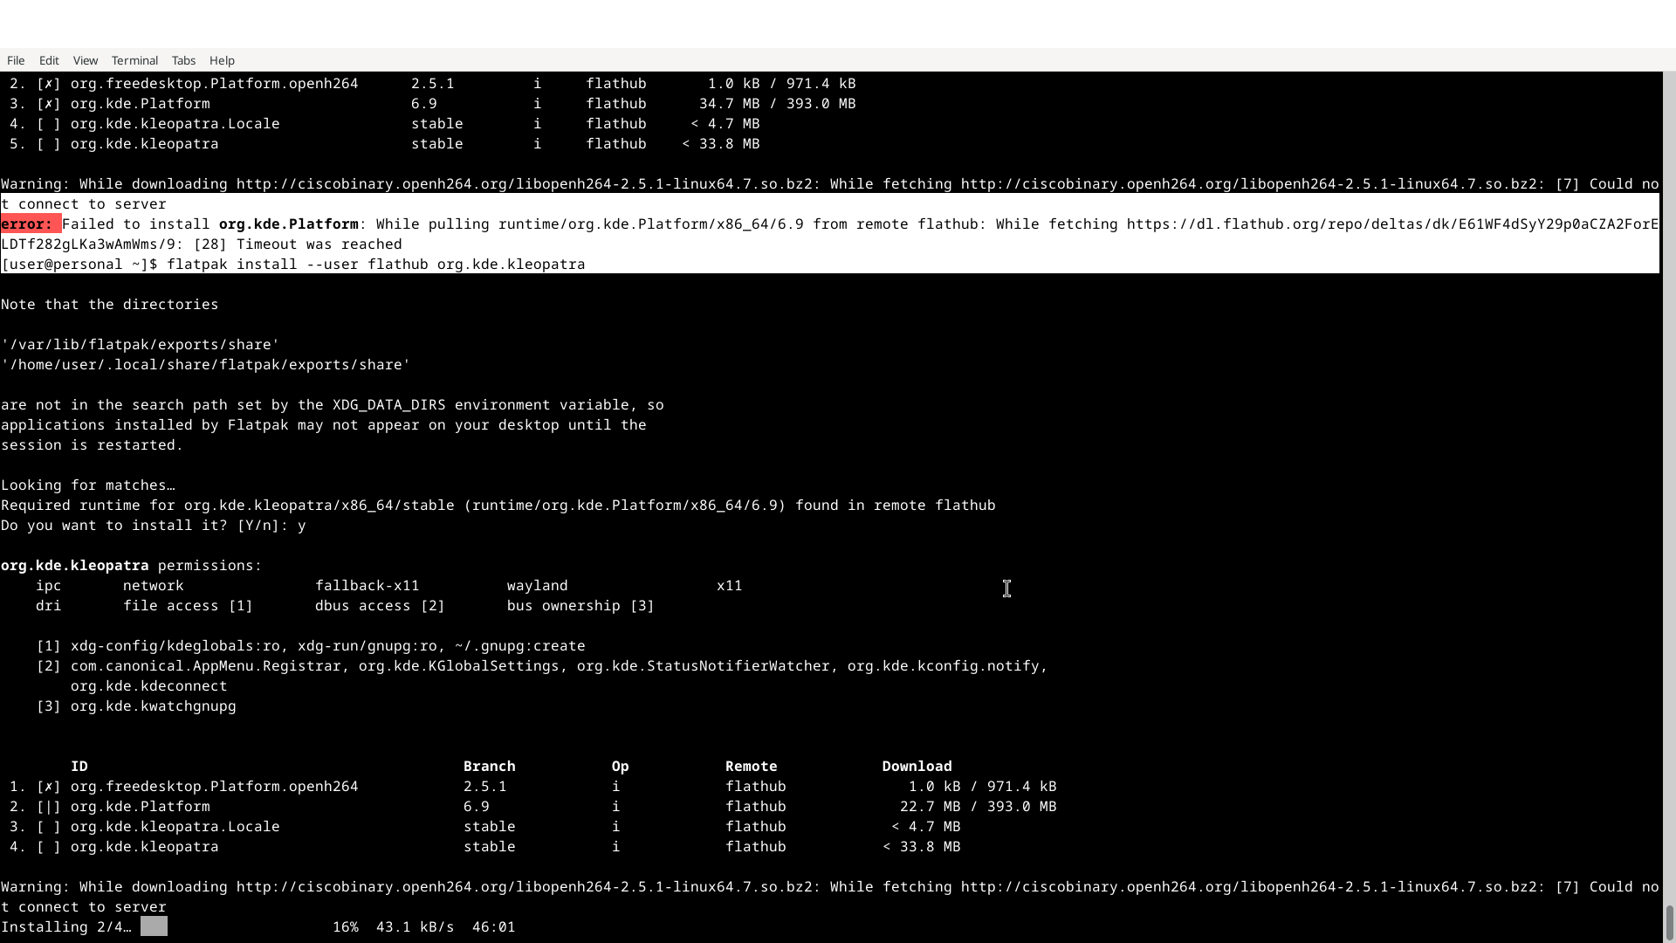Open the Edit menu

(x=49, y=60)
